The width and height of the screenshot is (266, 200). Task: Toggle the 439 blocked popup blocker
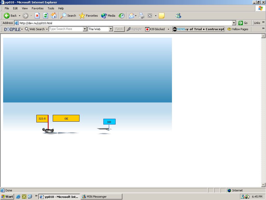[155, 29]
